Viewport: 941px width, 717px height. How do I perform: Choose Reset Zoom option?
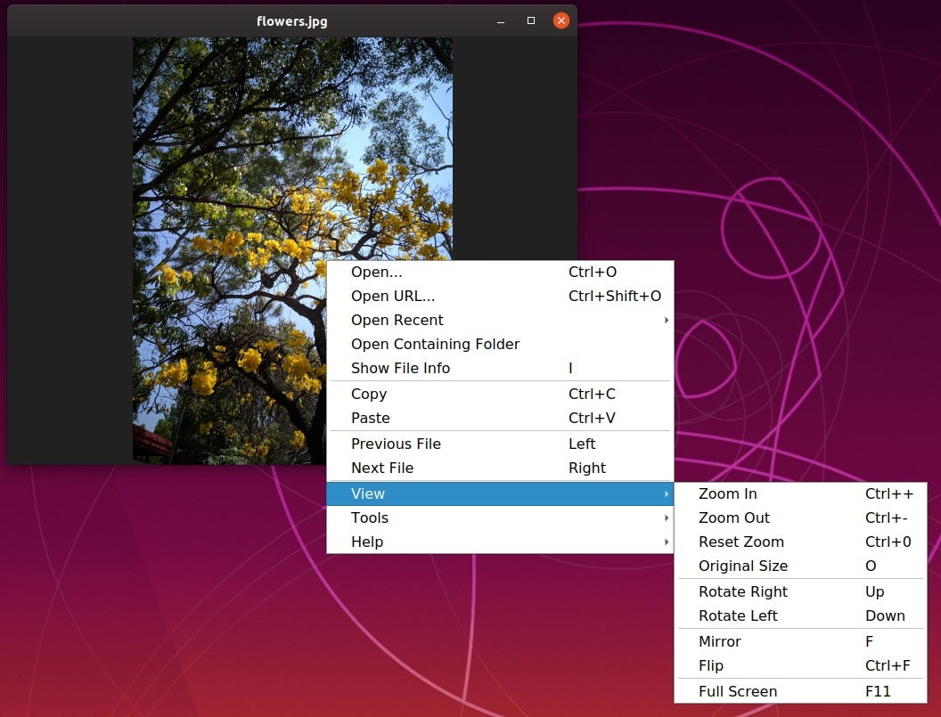tap(741, 542)
